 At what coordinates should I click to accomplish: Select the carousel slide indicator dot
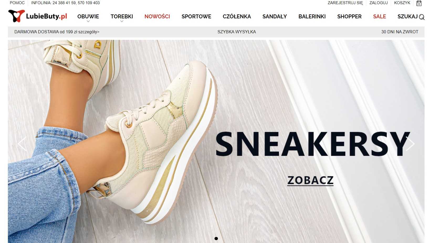click(216, 239)
